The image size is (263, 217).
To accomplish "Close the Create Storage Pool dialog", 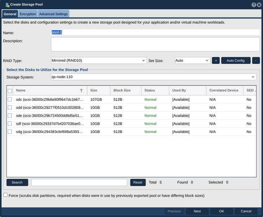I will (x=259, y=5).
